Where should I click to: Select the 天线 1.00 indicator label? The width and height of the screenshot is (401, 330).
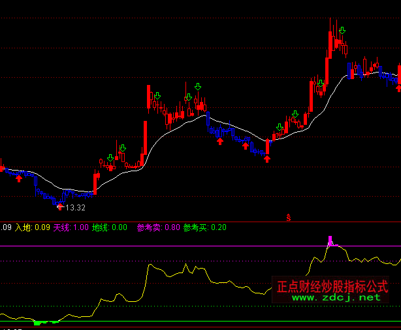click(x=71, y=227)
